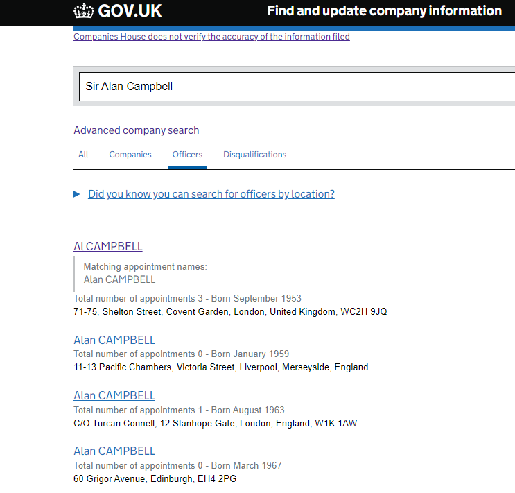Click the Turcan Connell Stanhope Gate address
This screenshot has height=493, width=515.
coord(215,424)
